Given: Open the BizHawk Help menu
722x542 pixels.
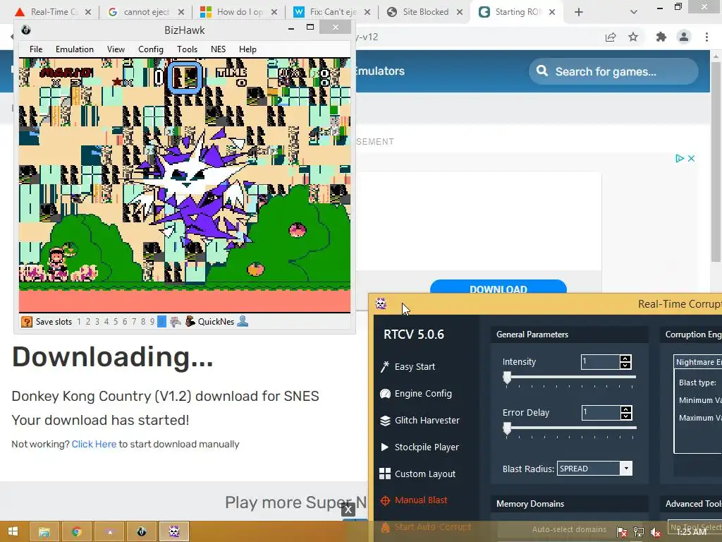Looking at the screenshot, I should point(247,49).
